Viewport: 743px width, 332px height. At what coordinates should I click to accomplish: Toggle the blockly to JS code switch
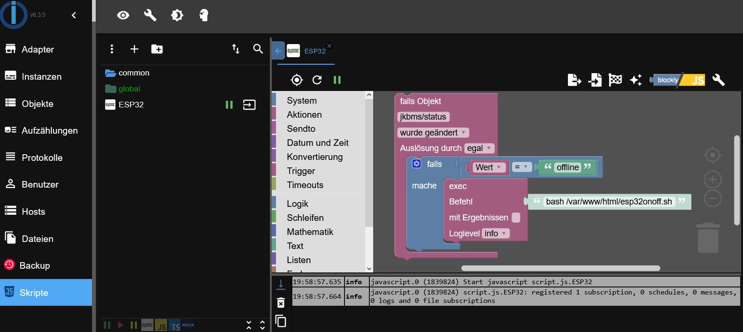(677, 80)
